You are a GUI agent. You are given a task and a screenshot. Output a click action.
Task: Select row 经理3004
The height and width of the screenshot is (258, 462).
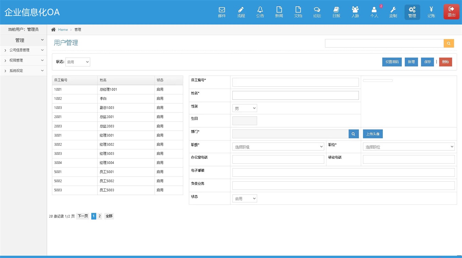click(118, 163)
